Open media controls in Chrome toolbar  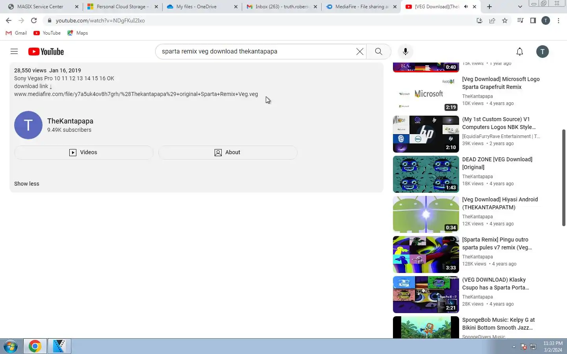(x=520, y=20)
